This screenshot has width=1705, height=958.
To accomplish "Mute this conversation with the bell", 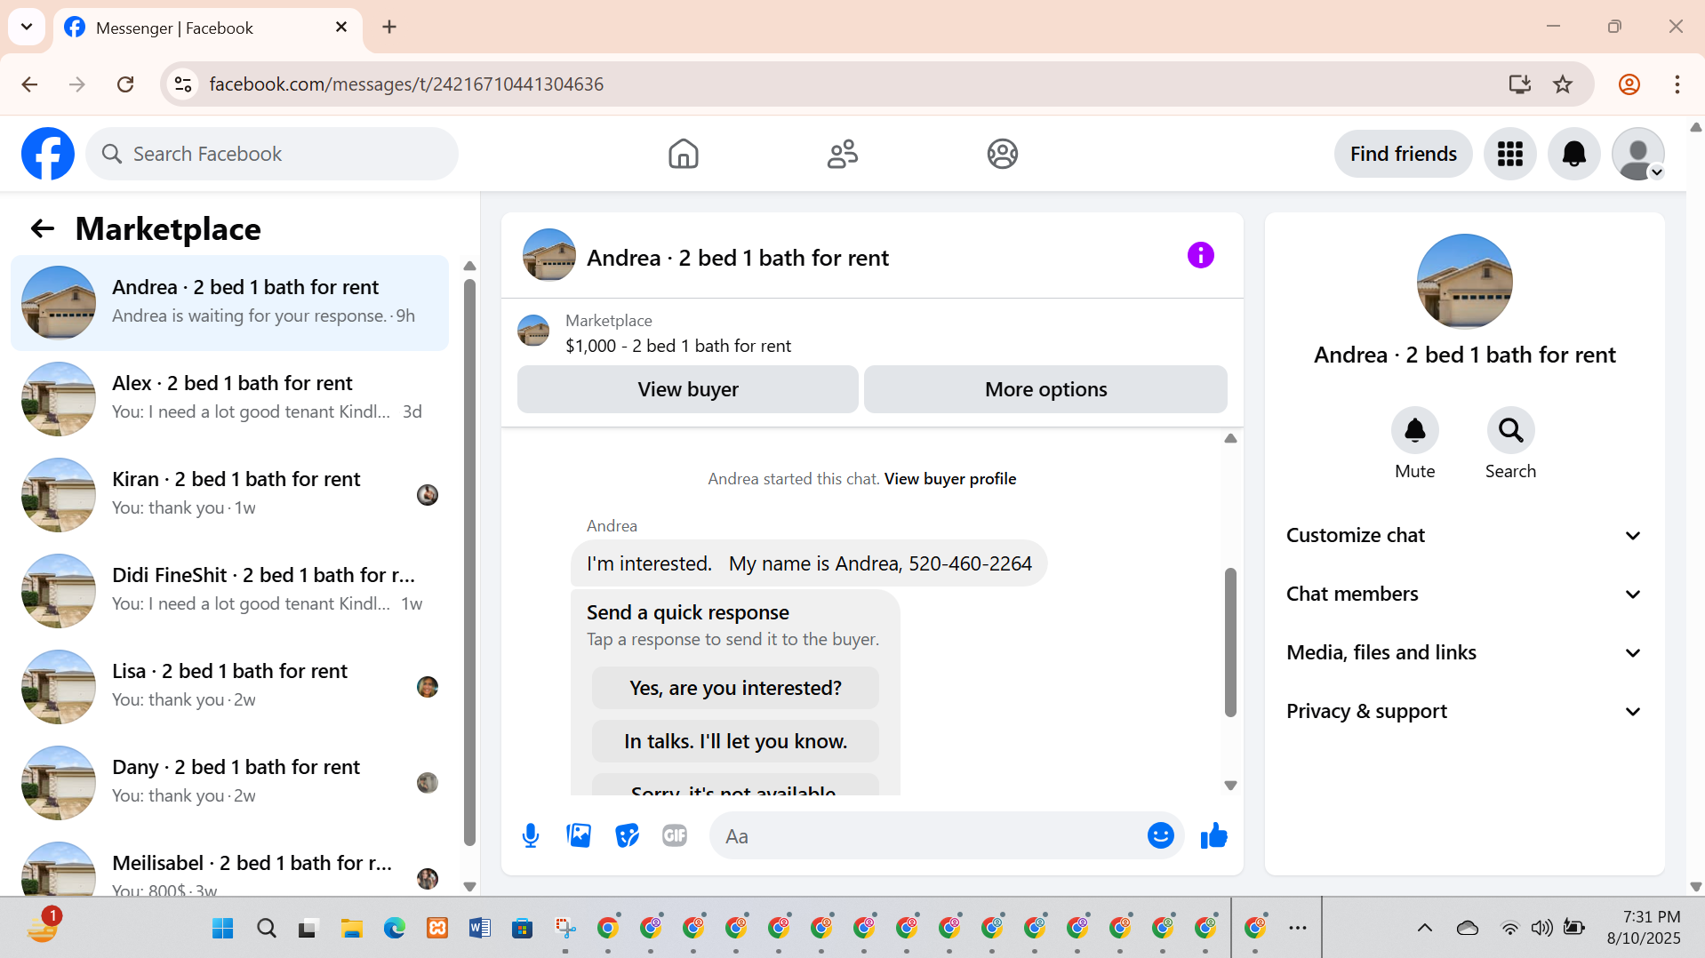I will coord(1414,431).
